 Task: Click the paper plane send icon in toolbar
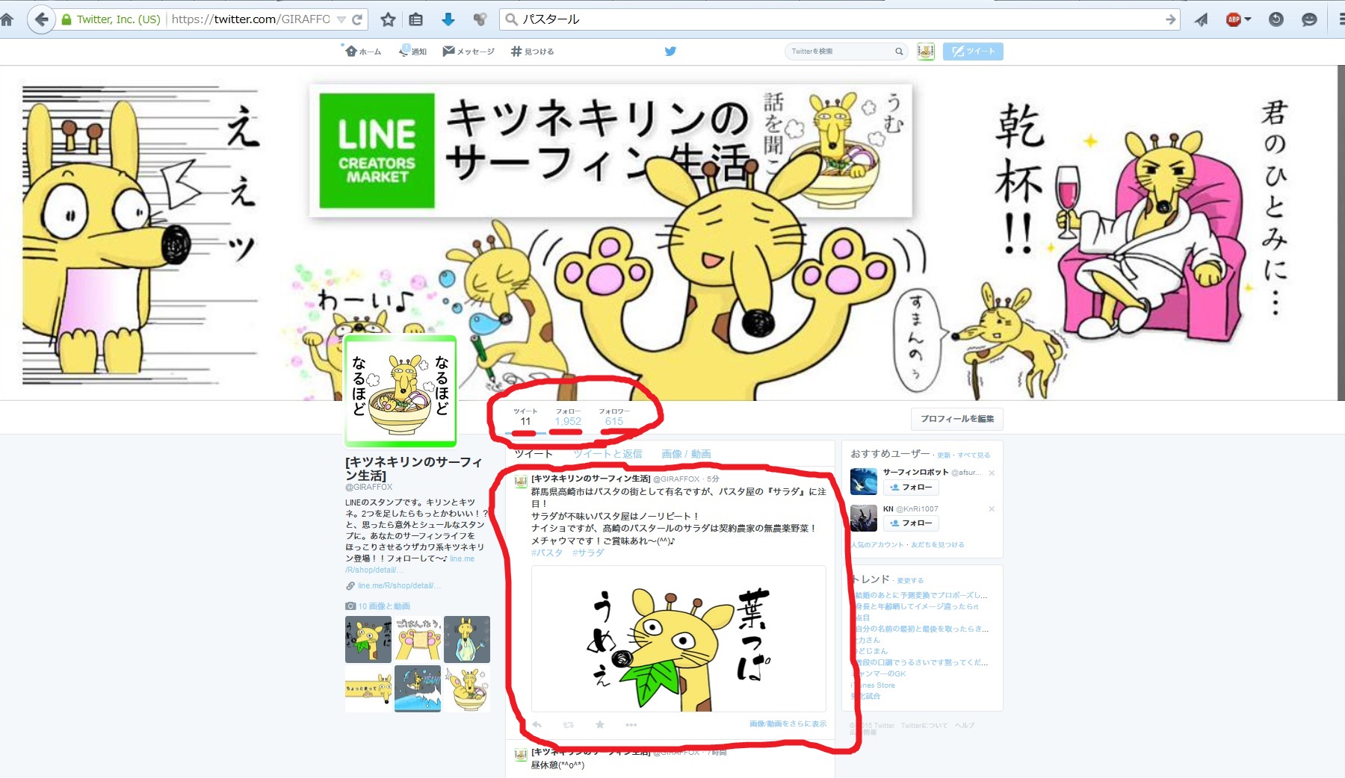point(1201,20)
